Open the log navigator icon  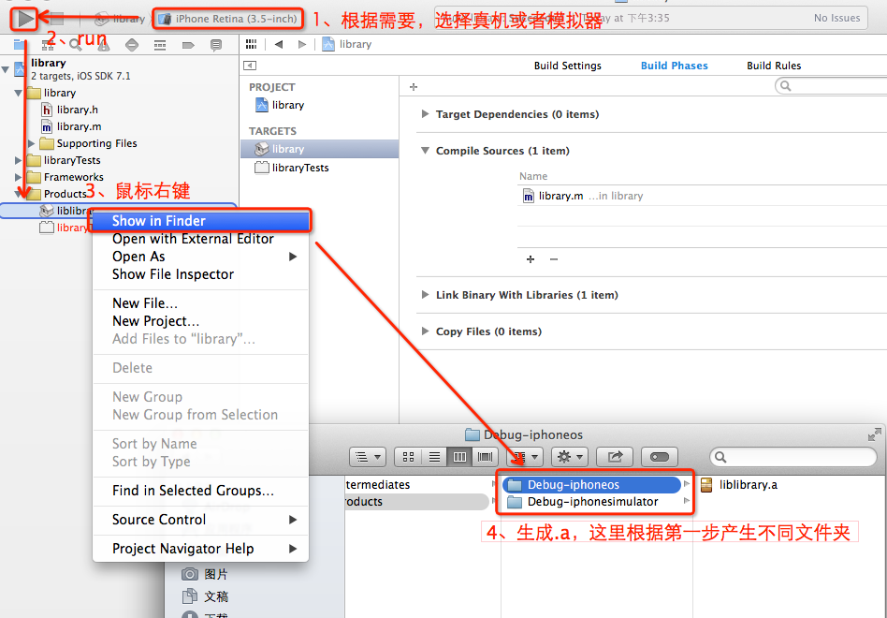[216, 45]
